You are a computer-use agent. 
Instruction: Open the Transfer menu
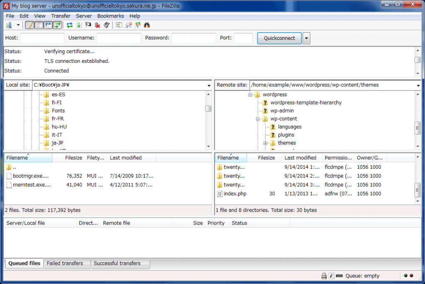pyautogui.click(x=61, y=16)
